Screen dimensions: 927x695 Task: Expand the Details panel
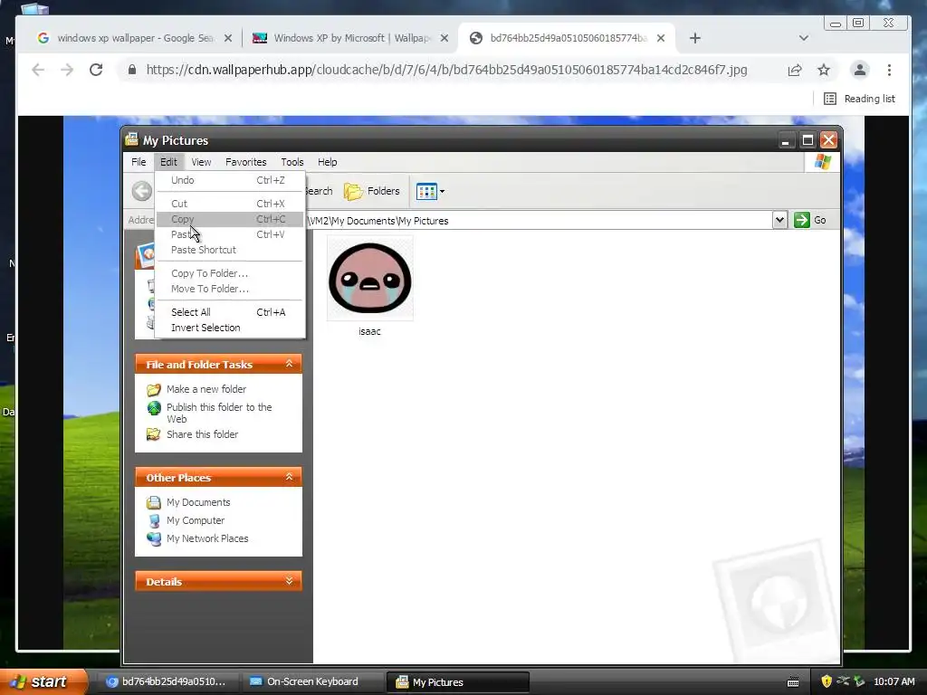tap(289, 581)
